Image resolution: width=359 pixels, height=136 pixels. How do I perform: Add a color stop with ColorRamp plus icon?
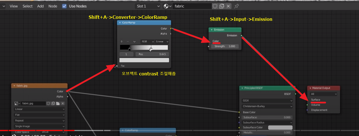[x=121, y=41]
